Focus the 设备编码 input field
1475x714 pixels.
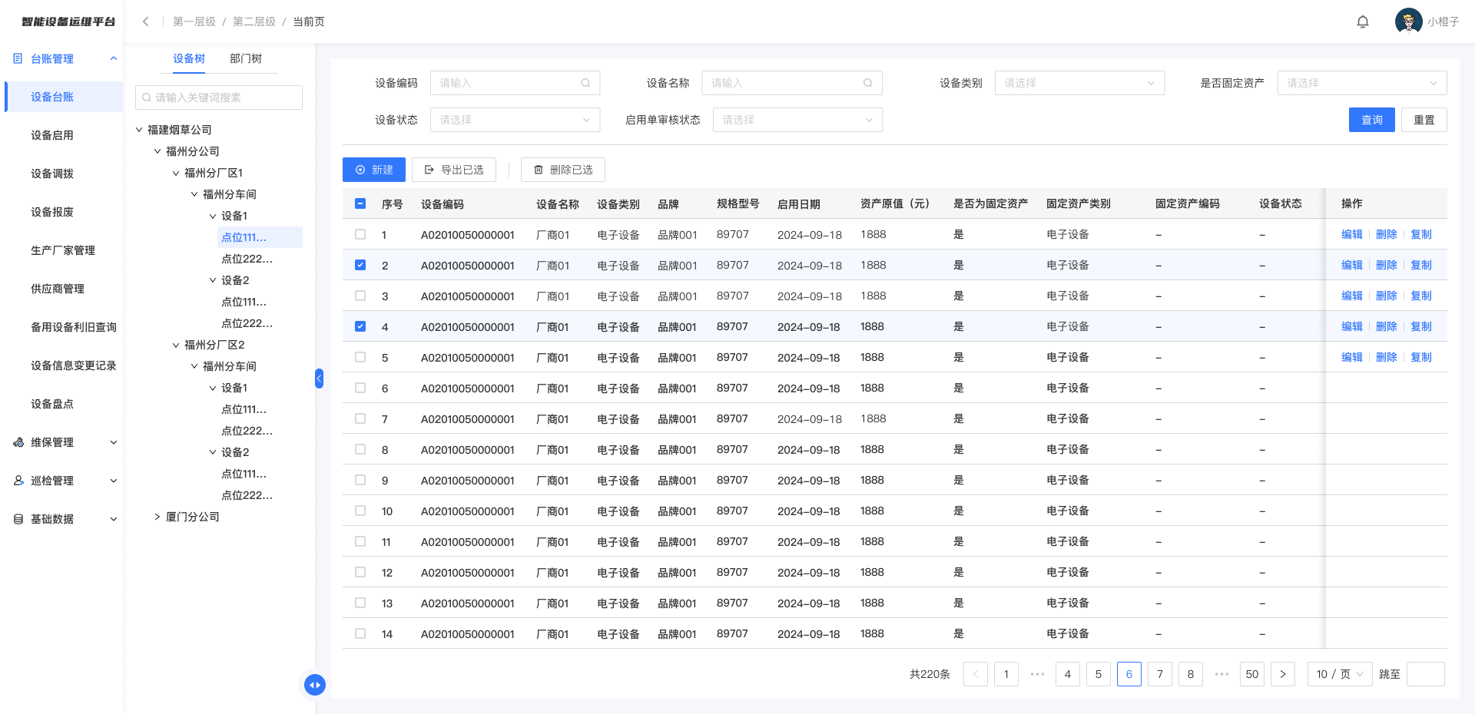[x=515, y=83]
